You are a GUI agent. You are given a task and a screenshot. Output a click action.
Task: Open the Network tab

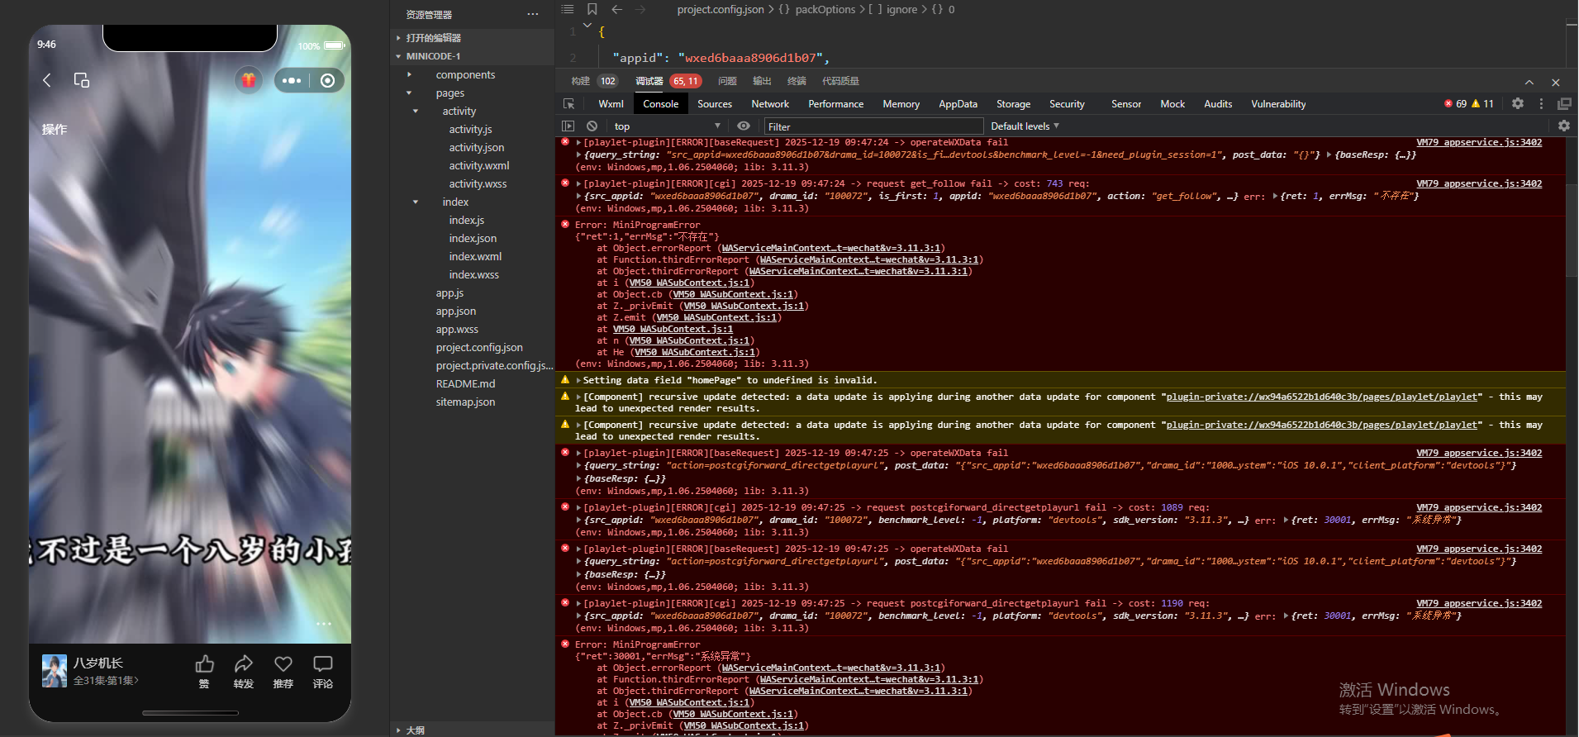[770, 104]
